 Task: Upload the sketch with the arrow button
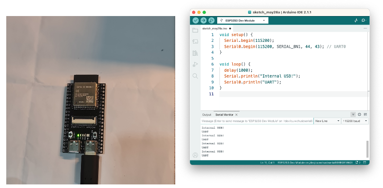(x=203, y=20)
